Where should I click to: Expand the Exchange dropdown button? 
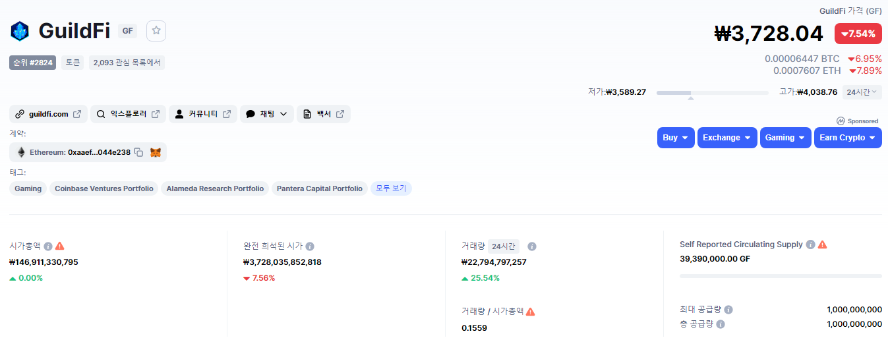point(727,138)
